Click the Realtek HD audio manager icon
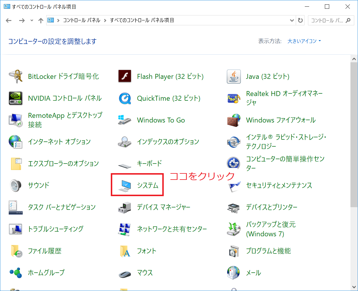 pyautogui.click(x=234, y=98)
